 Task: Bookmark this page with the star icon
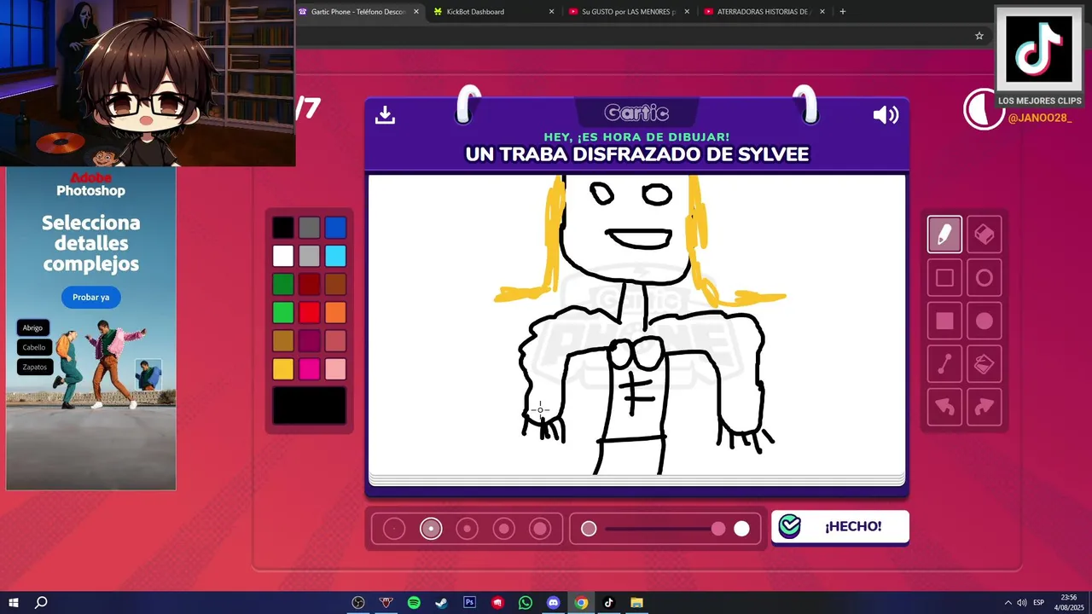(979, 36)
